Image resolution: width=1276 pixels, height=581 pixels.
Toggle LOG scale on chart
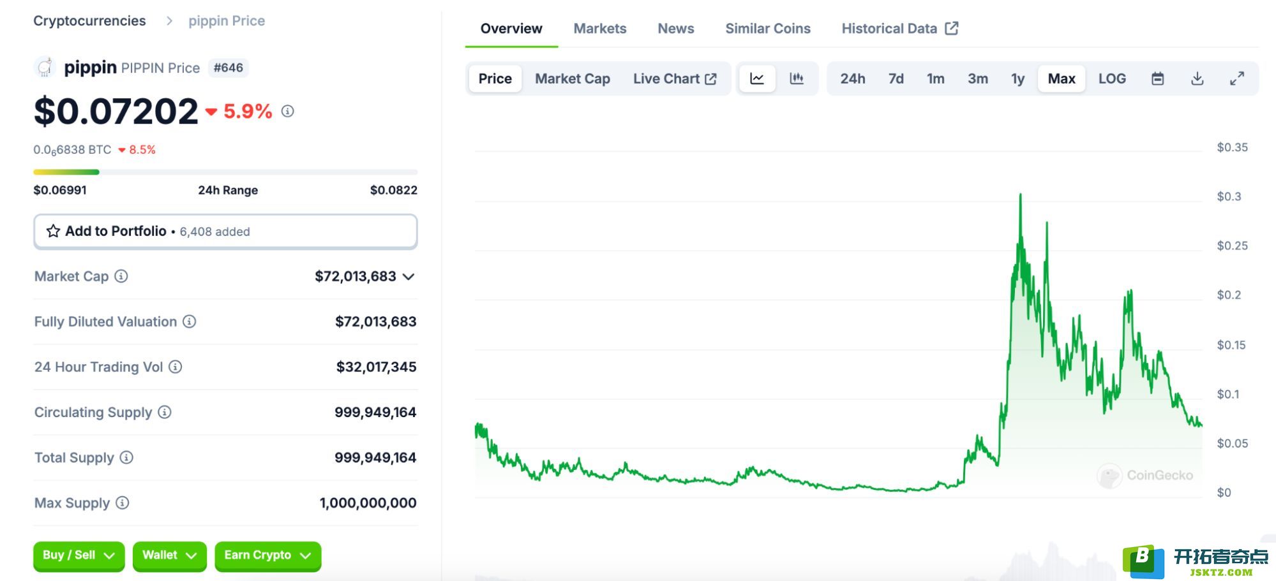click(x=1112, y=78)
